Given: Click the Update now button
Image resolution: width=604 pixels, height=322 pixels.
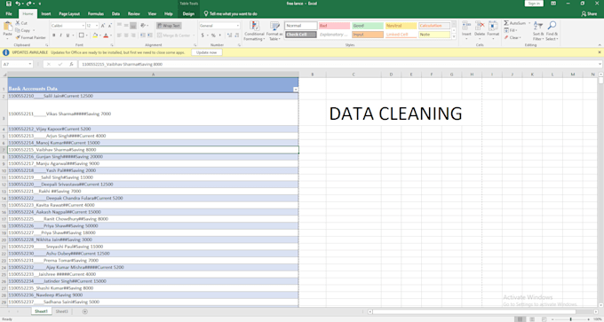Looking at the screenshot, I should (206, 52).
